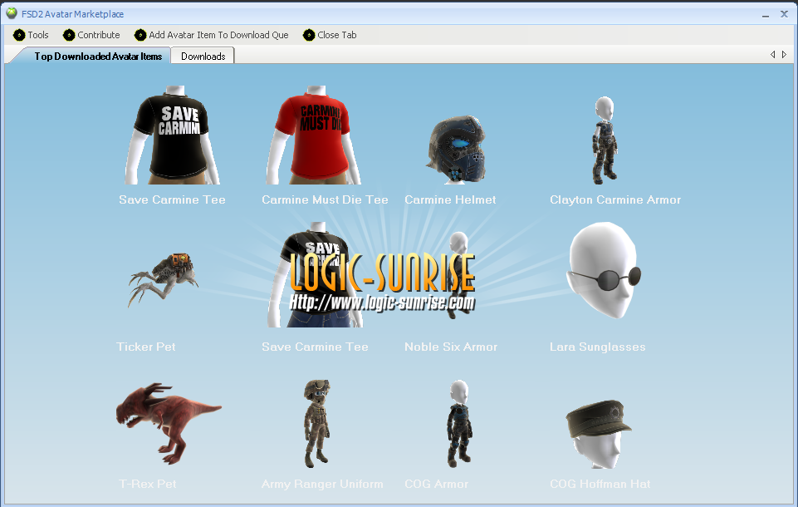The image size is (798, 507).
Task: Click the Clayton Carmine Armor label
Action: tap(614, 199)
